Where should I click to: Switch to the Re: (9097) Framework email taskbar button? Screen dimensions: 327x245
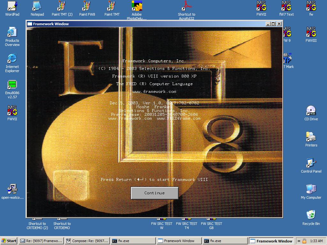(x=41, y=241)
